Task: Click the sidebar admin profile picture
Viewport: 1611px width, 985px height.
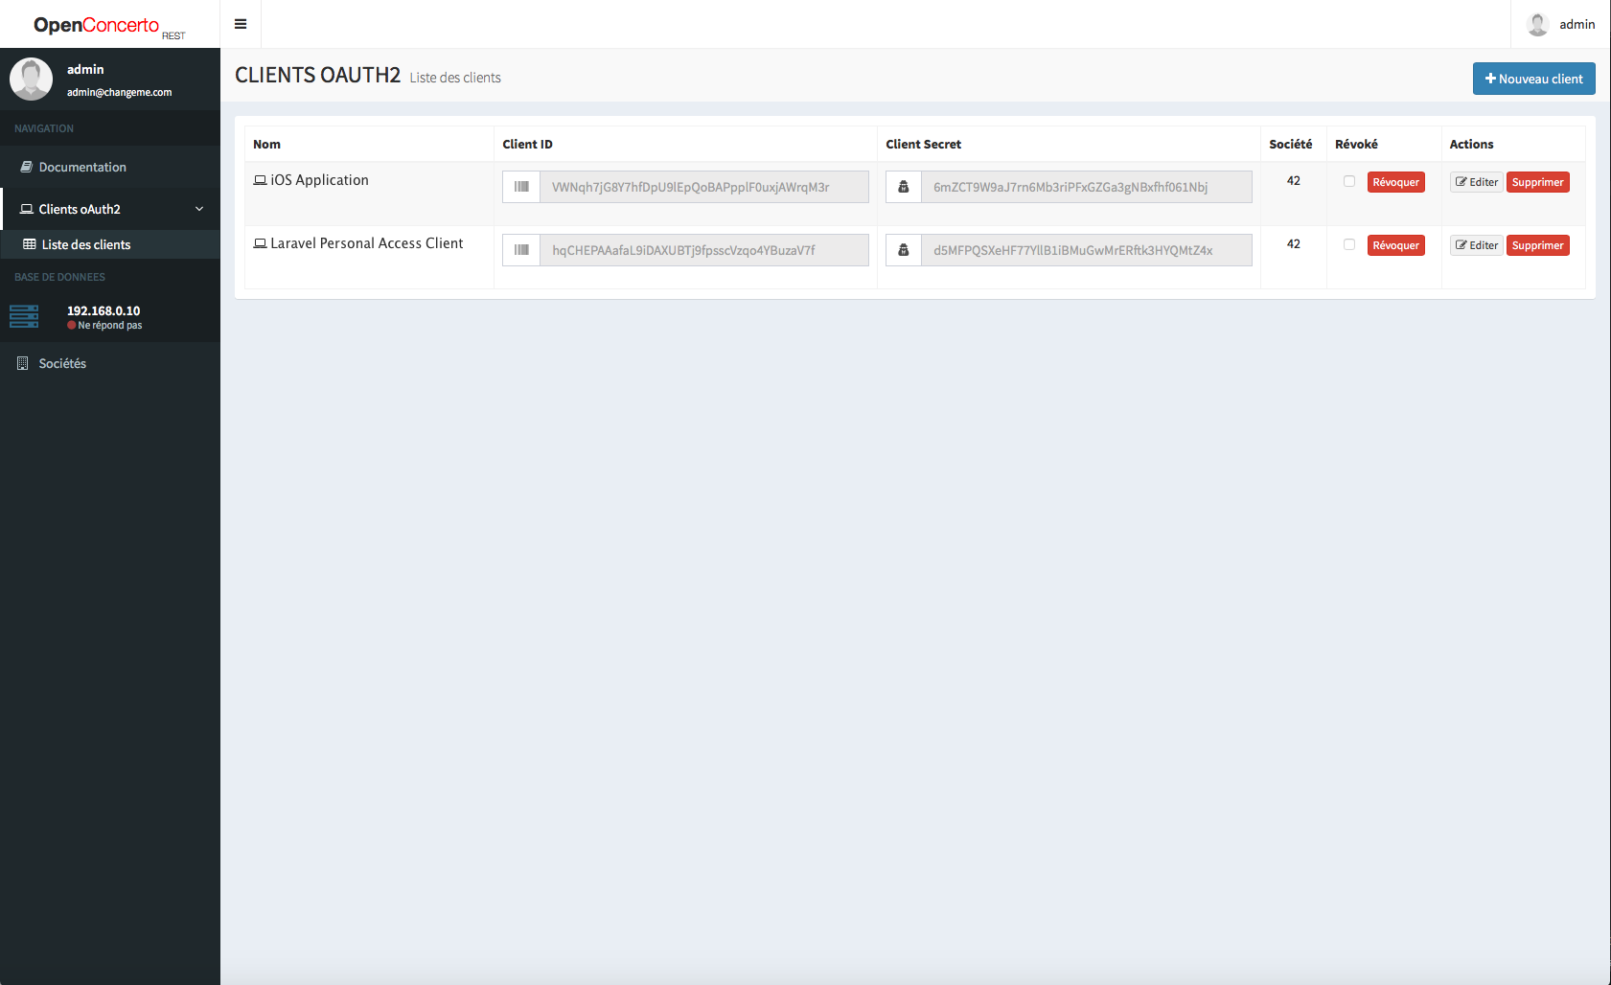Action: click(x=31, y=79)
